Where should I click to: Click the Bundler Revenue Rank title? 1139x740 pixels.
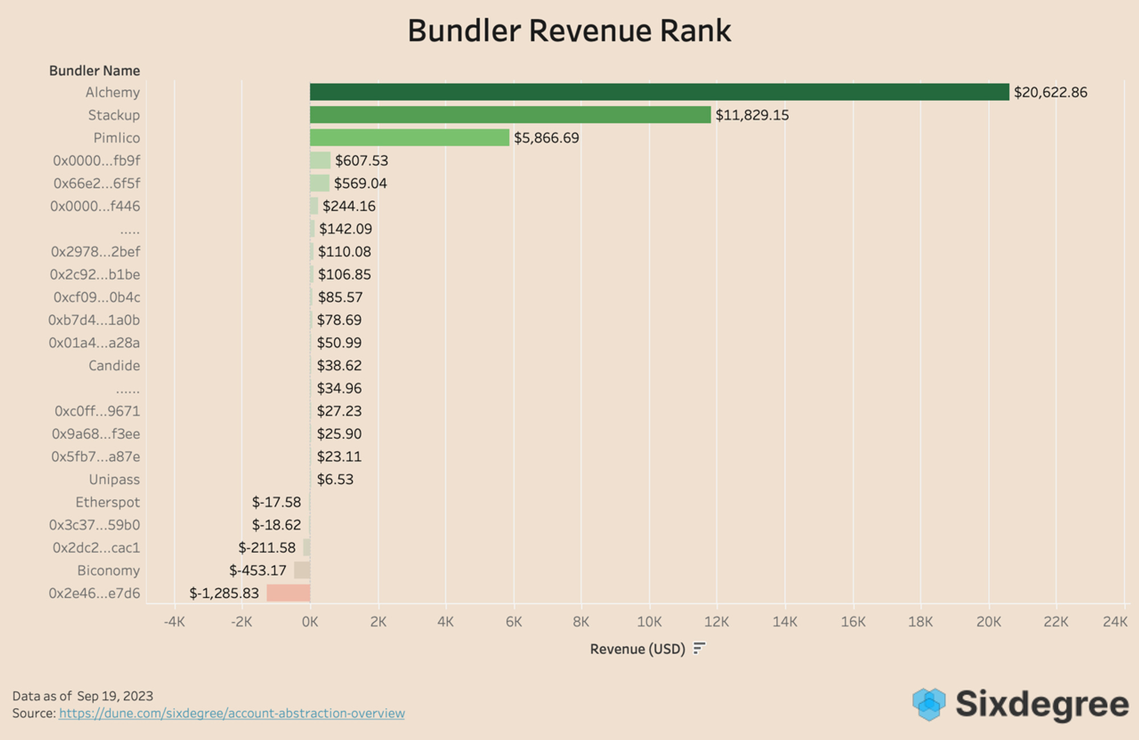coord(569,31)
